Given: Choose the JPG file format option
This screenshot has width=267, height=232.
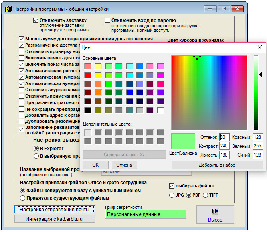Looking at the screenshot, I should pyautogui.click(x=172, y=195).
